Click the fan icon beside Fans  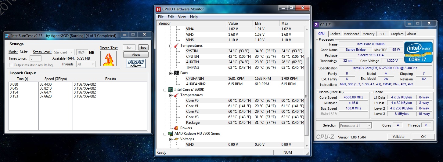[176, 73]
